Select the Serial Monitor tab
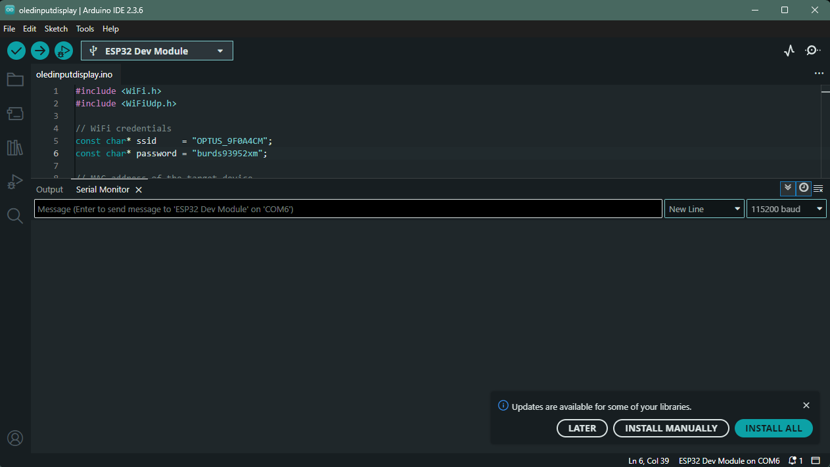Viewport: 830px width, 467px height. [103, 189]
